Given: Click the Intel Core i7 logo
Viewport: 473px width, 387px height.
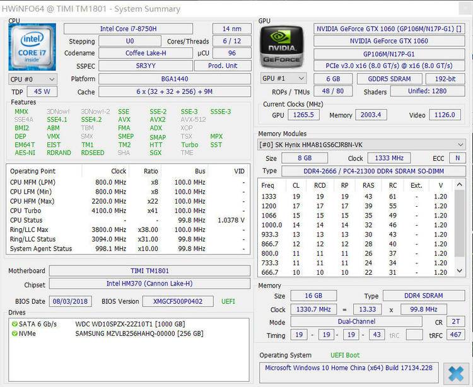Looking at the screenshot, I should point(32,47).
